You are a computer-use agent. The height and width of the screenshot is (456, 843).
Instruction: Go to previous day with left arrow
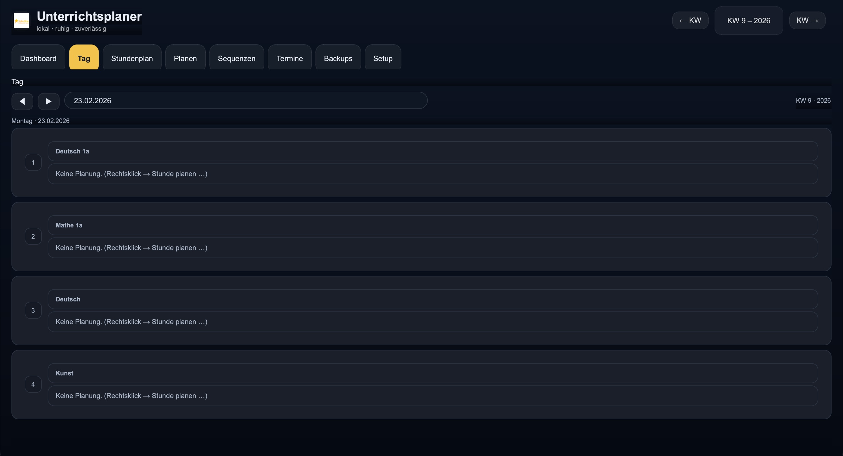pos(22,101)
